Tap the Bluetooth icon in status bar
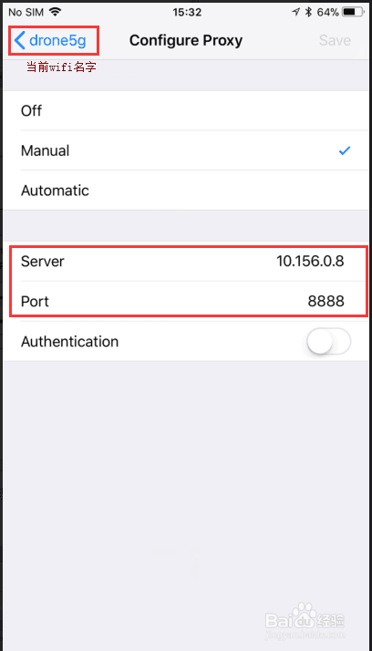372x651 pixels. (x=308, y=12)
